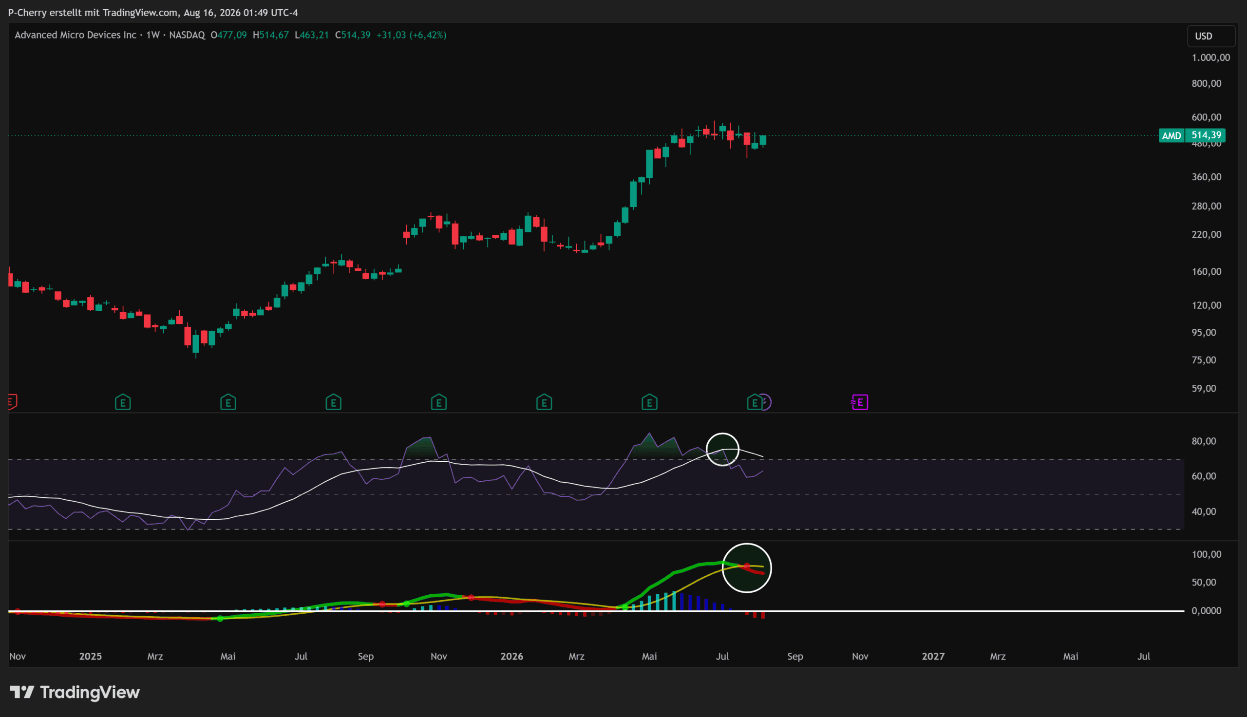Click the low value L463,21

312,35
